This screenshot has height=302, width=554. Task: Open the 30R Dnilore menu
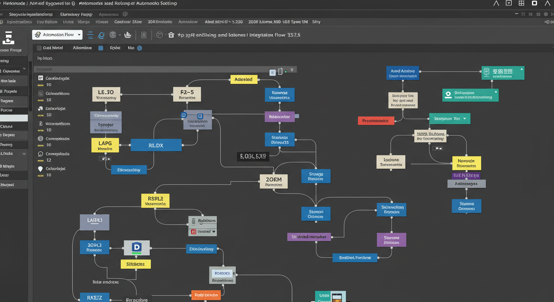[x=160, y=22]
